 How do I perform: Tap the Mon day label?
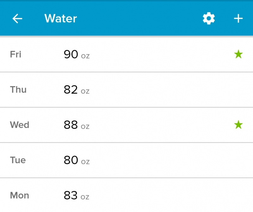(x=19, y=196)
